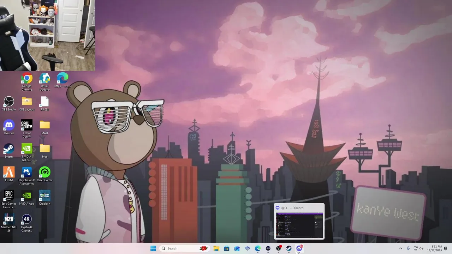Open Steam from the taskbar
This screenshot has height=254, width=452.
[x=289, y=248]
